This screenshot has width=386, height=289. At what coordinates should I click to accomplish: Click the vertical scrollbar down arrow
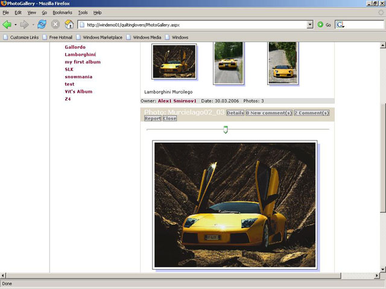(x=382, y=269)
